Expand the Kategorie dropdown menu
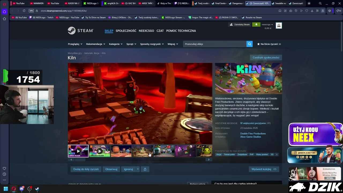Viewport: 343px width, 193px height. click(x=116, y=44)
